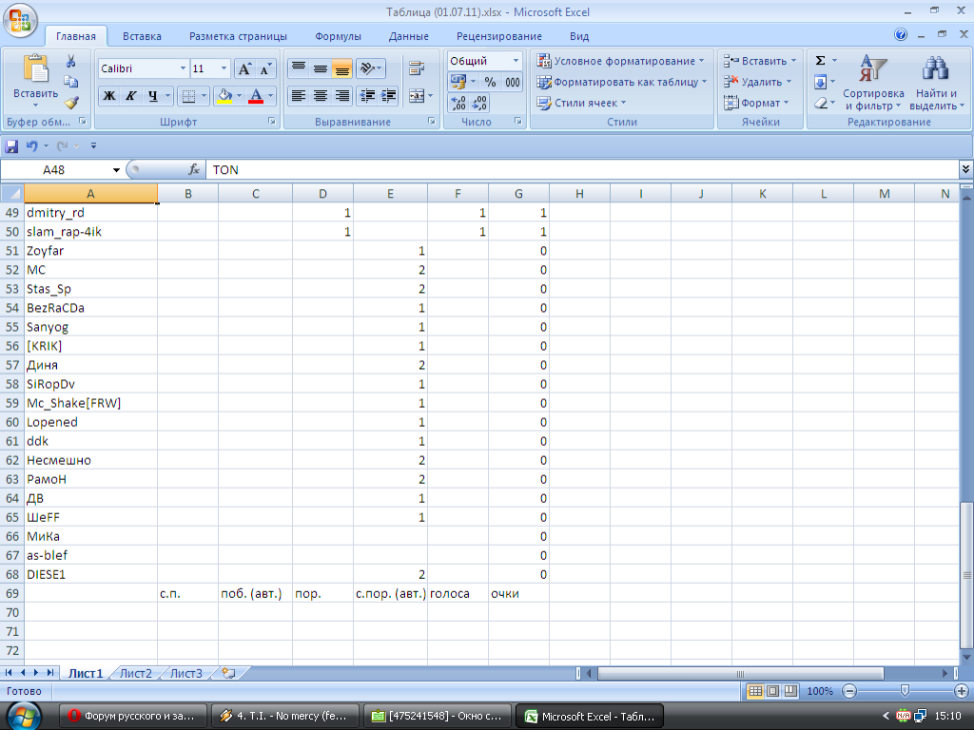Screen dimensions: 974x730
Task: Open text orientation options
Action: coord(371,68)
